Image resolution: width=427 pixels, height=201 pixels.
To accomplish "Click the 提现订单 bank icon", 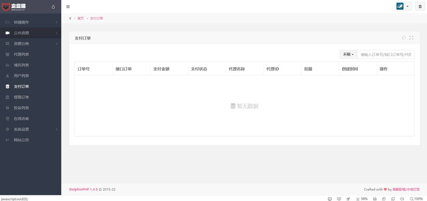I will point(7,97).
